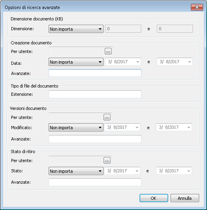
Task: Open second Data date picker arrow
Action: (189, 62)
